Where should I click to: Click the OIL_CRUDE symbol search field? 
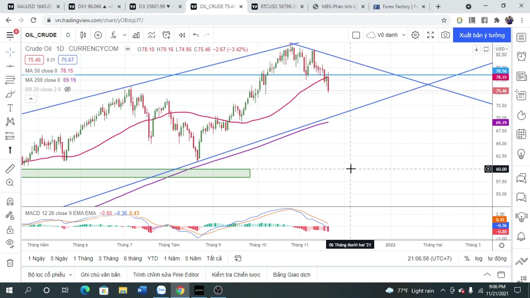[41, 35]
